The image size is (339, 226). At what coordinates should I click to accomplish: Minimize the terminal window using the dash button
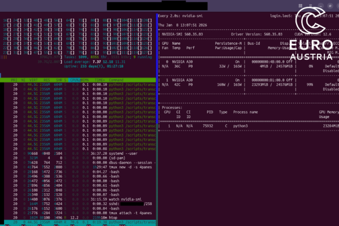tap(320, 6)
